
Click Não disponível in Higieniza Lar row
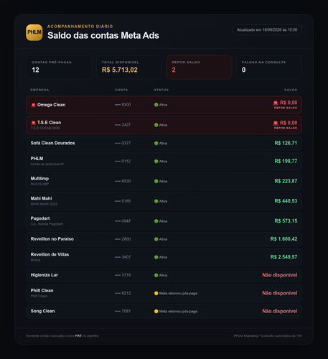[x=280, y=275]
